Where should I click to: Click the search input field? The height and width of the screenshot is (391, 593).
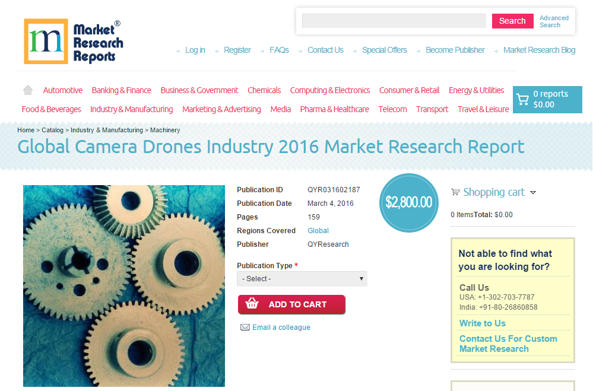[394, 21]
